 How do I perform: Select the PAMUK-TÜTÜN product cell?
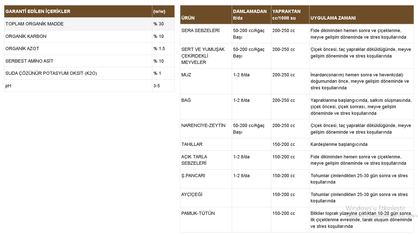tap(198, 213)
